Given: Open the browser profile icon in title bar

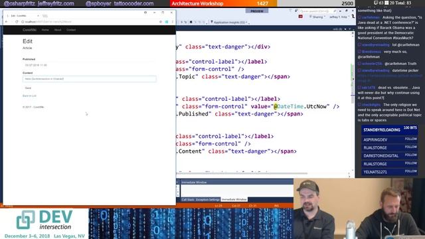Looking at the screenshot, I should 145,13.
